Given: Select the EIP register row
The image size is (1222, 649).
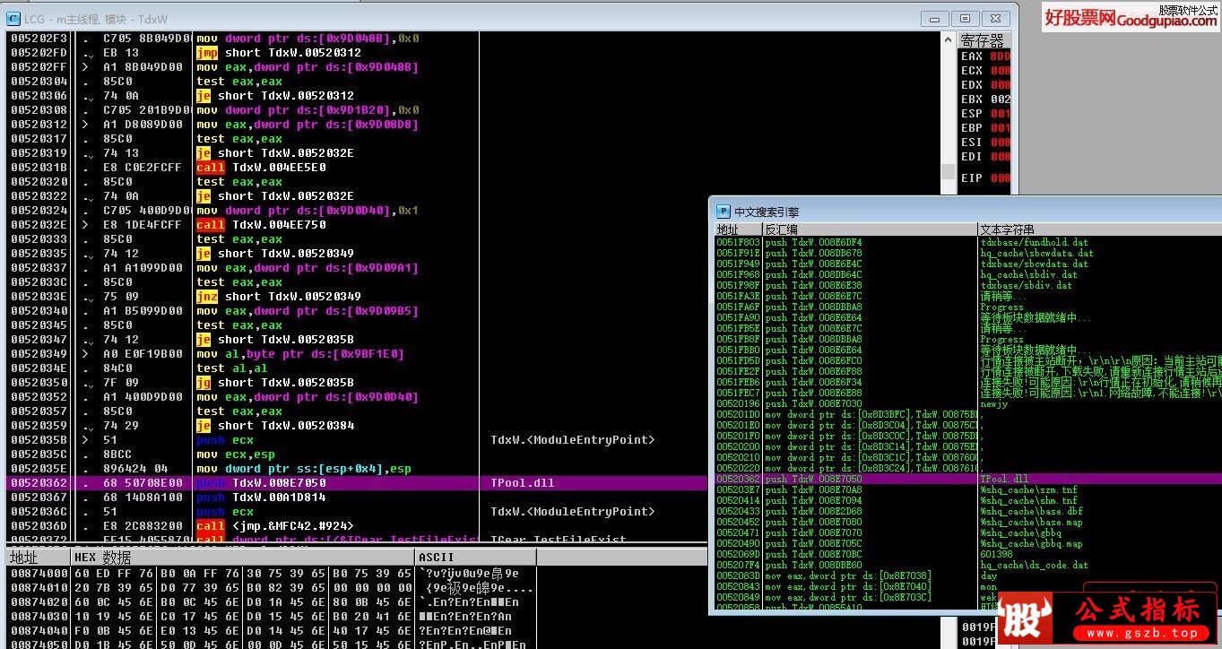Looking at the screenshot, I should pos(984,177).
